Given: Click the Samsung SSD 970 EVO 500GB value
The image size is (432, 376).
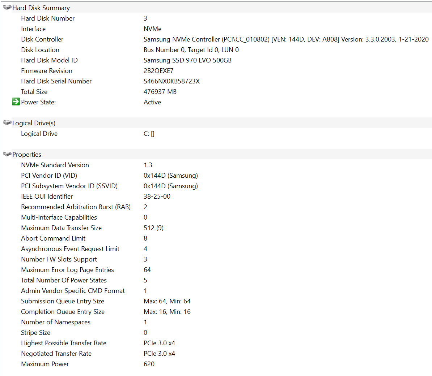Looking at the screenshot, I should [188, 60].
